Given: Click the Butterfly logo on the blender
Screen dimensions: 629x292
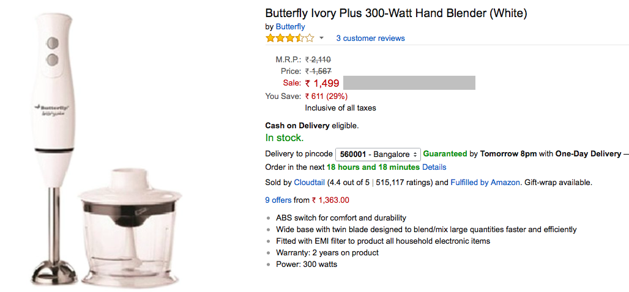Looking at the screenshot, I should pyautogui.click(x=53, y=108).
